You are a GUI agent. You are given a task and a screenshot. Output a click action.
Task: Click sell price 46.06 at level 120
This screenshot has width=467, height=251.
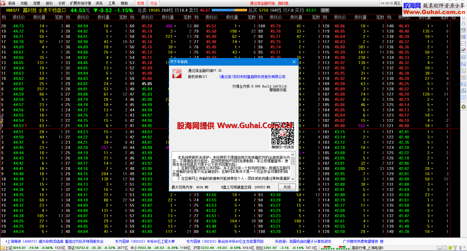(340, 26)
